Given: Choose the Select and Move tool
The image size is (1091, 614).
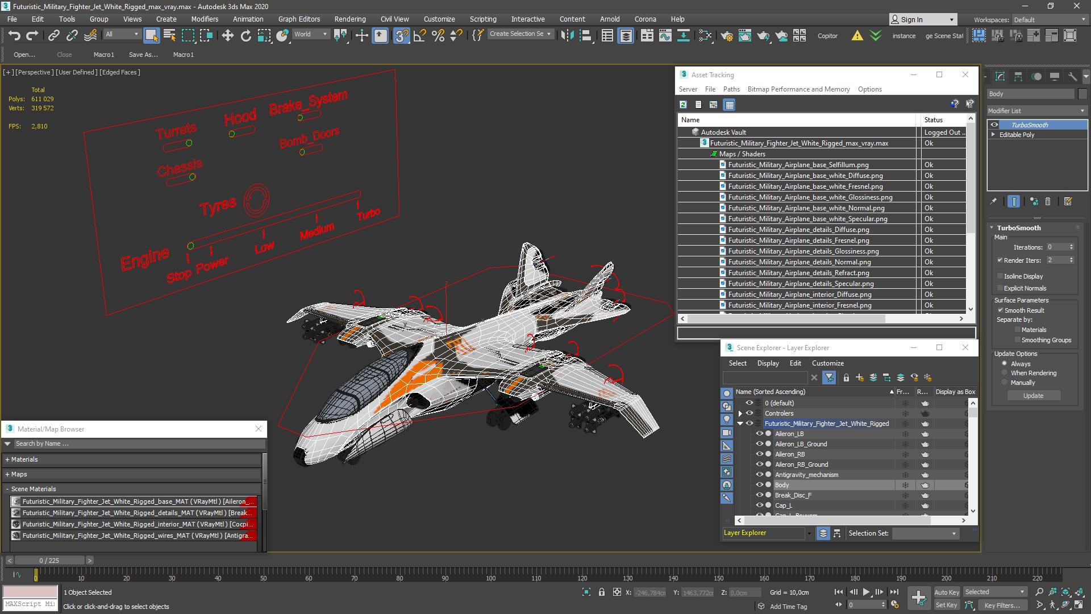Looking at the screenshot, I should click(x=227, y=35).
